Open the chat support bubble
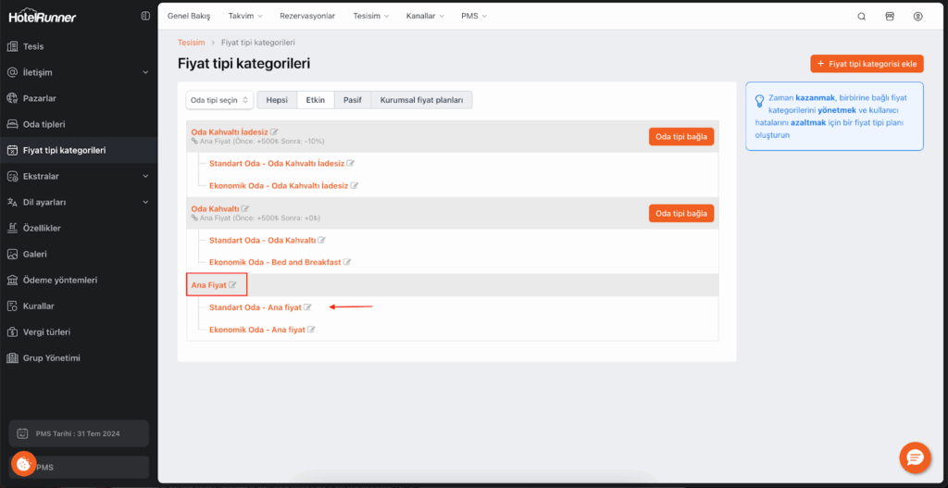The height and width of the screenshot is (488, 948). tap(914, 457)
